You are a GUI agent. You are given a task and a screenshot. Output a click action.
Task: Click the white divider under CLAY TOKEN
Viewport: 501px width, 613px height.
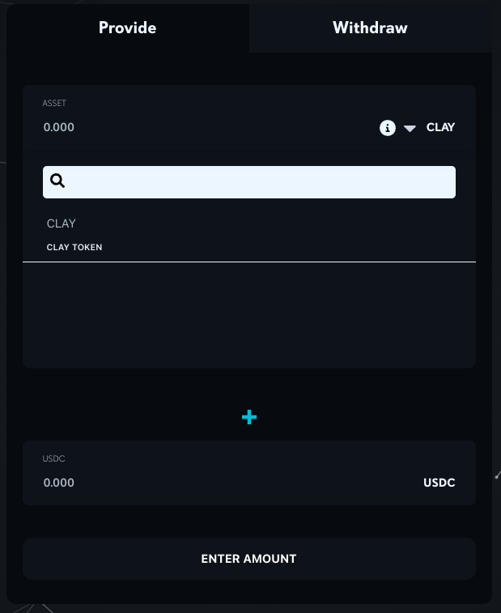coord(248,262)
